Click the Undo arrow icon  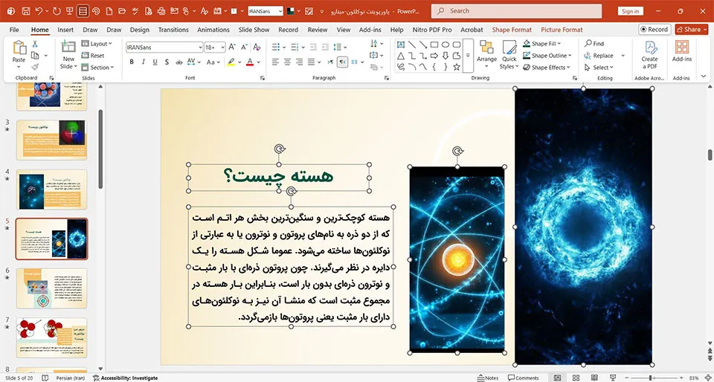click(x=39, y=11)
